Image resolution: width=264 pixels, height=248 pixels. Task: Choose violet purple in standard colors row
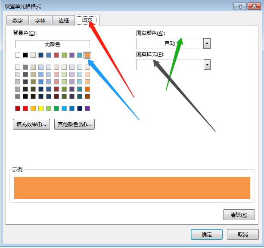pos(87,108)
